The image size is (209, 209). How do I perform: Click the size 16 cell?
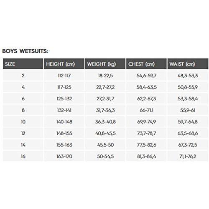pos(23,156)
